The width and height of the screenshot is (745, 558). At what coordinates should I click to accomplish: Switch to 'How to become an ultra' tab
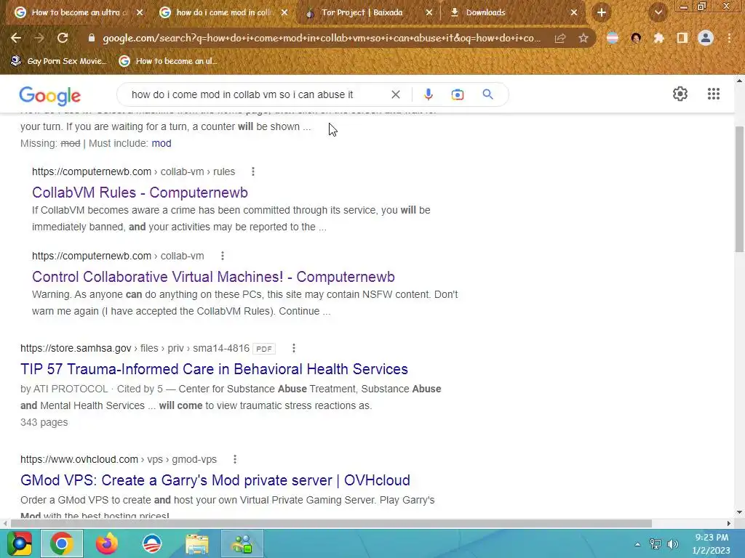pyautogui.click(x=79, y=12)
